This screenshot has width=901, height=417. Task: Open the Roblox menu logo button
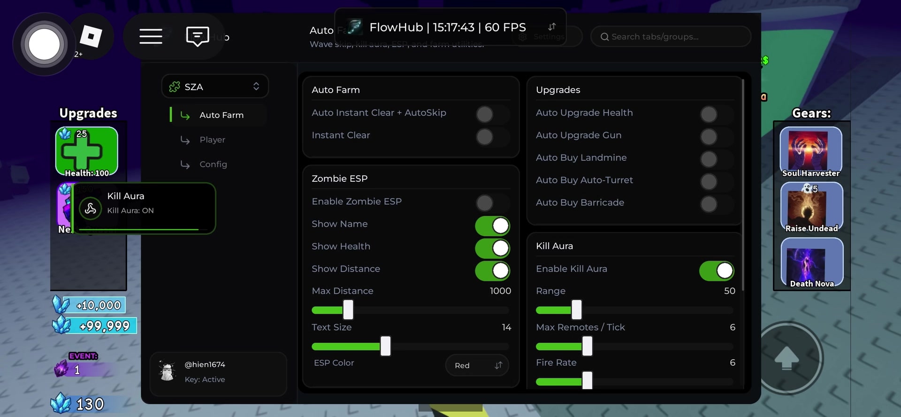91,36
